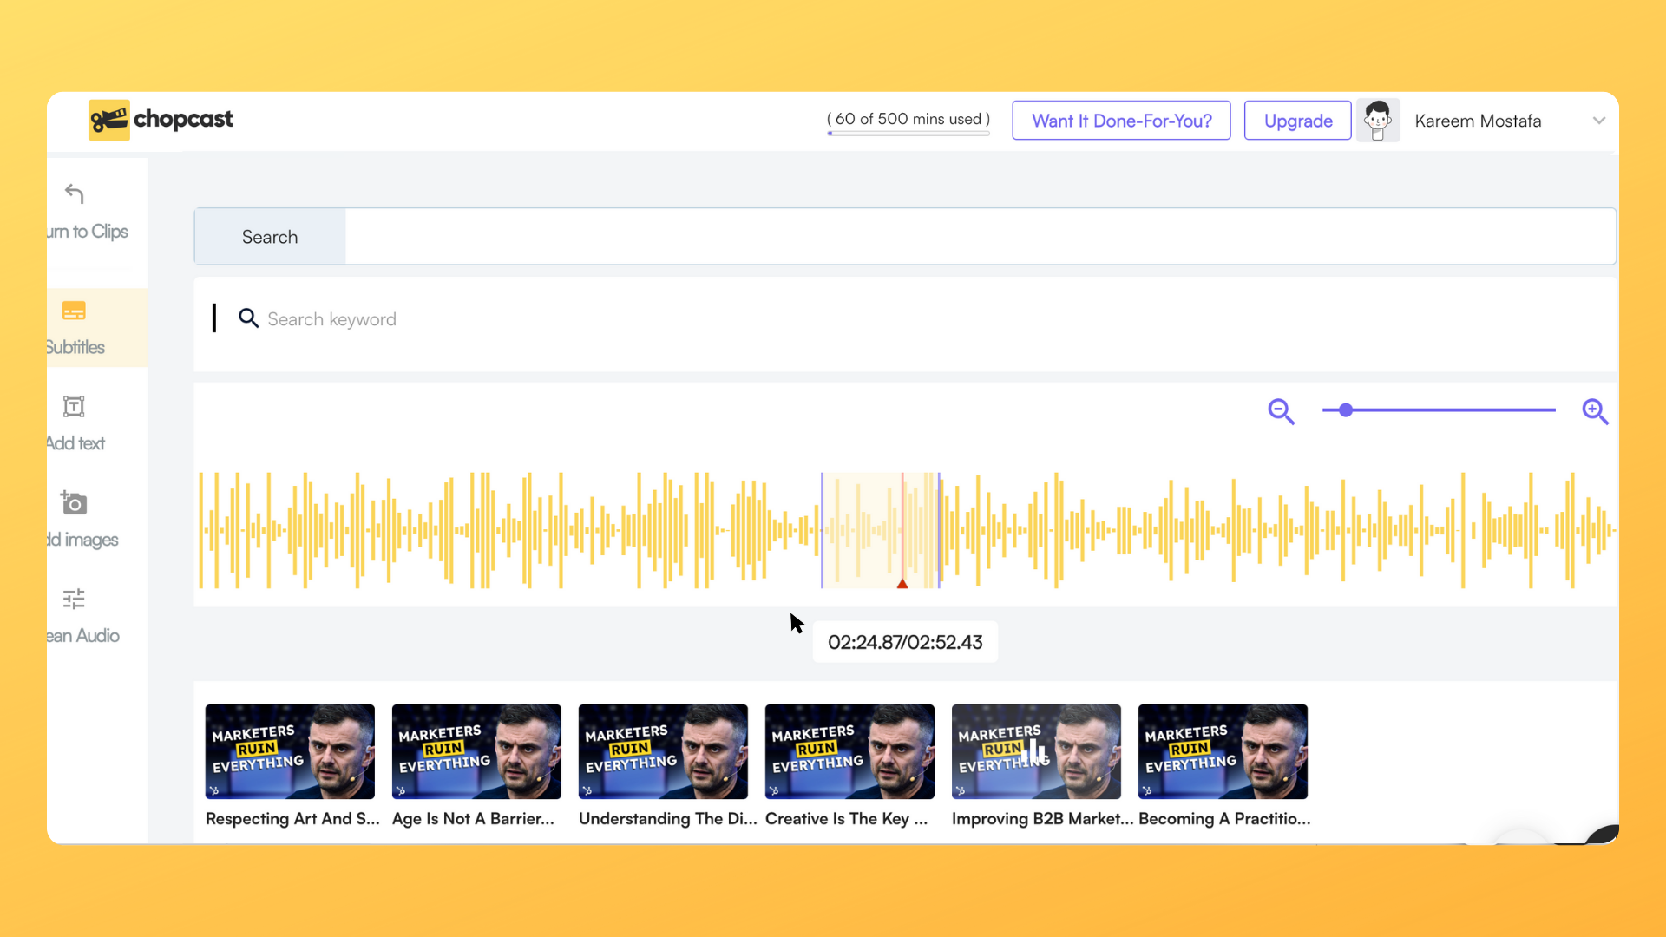Select the Clean Audio tool
Image resolution: width=1666 pixels, height=937 pixels.
click(74, 599)
